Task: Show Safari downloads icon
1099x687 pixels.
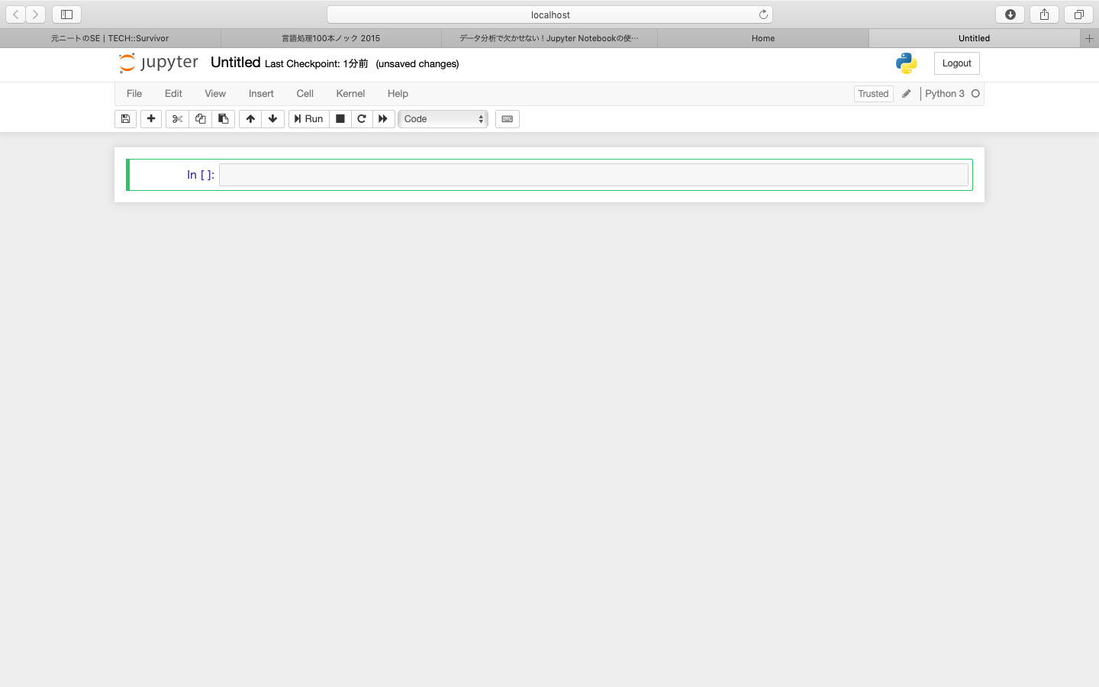Action: pos(1010,15)
